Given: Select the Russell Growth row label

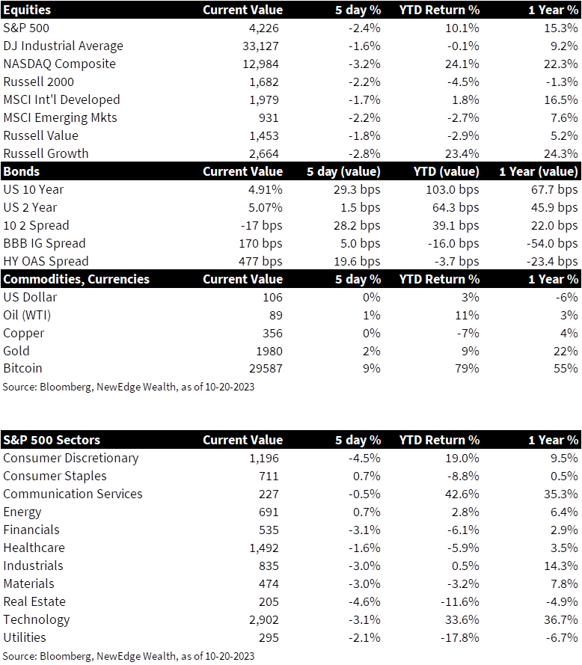Looking at the screenshot, I should pyautogui.click(x=46, y=153).
